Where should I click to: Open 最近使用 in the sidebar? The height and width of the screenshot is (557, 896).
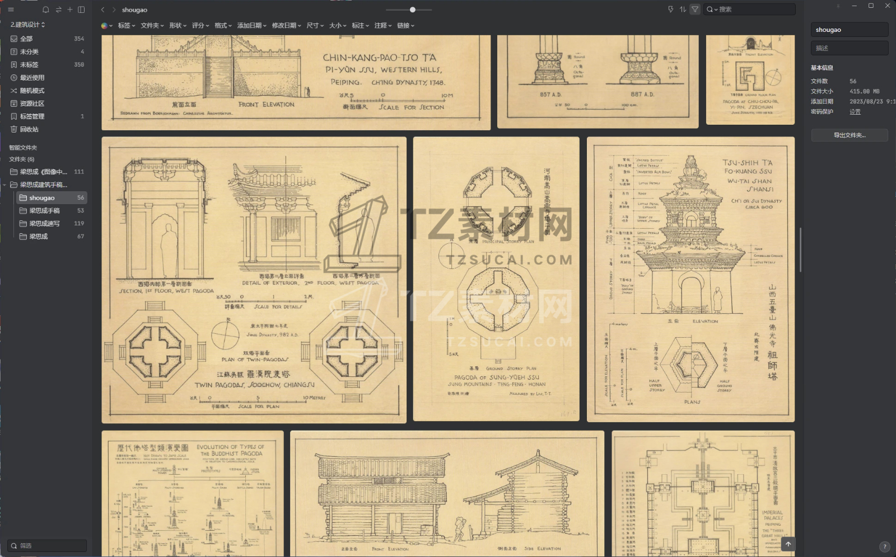pyautogui.click(x=32, y=78)
